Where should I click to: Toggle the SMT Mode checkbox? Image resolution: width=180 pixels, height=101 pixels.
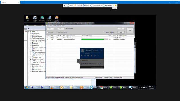[48, 32]
